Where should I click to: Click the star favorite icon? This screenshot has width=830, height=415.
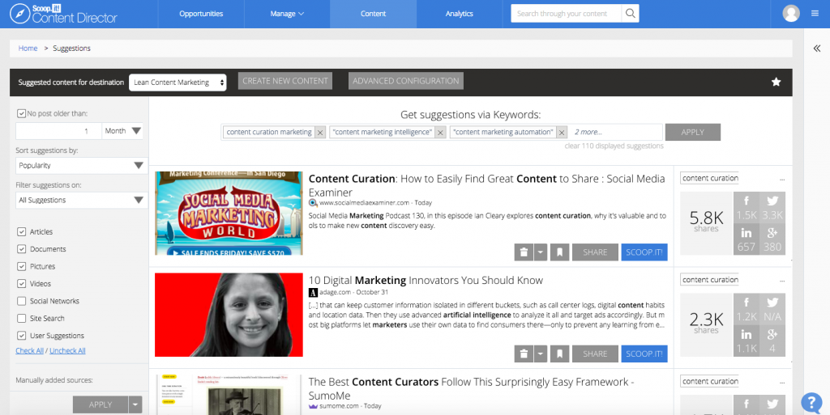click(776, 82)
